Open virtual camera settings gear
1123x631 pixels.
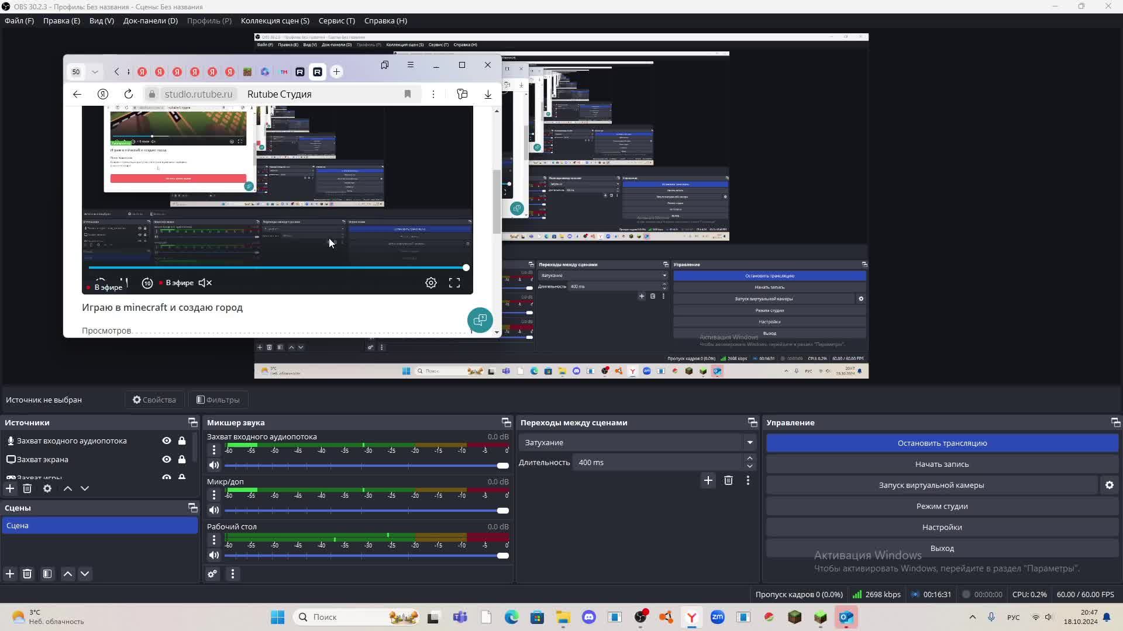click(1109, 485)
